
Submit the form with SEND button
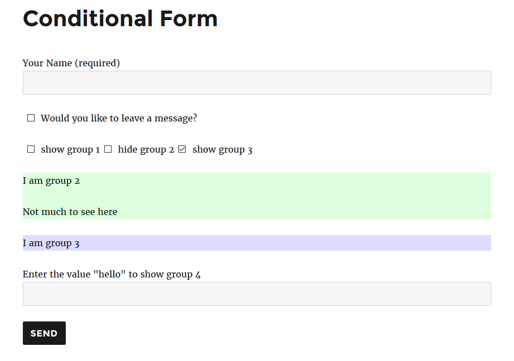pyautogui.click(x=44, y=333)
